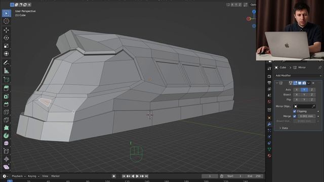Open the Object Constraints tab

pyautogui.click(x=269, y=143)
